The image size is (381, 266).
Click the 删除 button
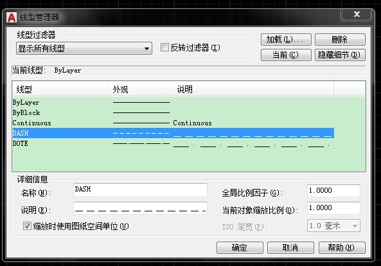click(x=340, y=39)
